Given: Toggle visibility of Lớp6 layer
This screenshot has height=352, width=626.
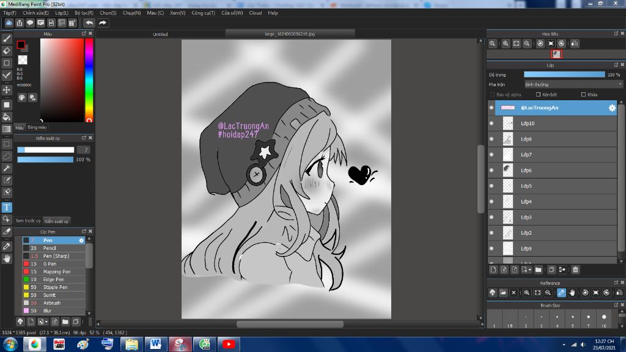Looking at the screenshot, I should point(492,170).
